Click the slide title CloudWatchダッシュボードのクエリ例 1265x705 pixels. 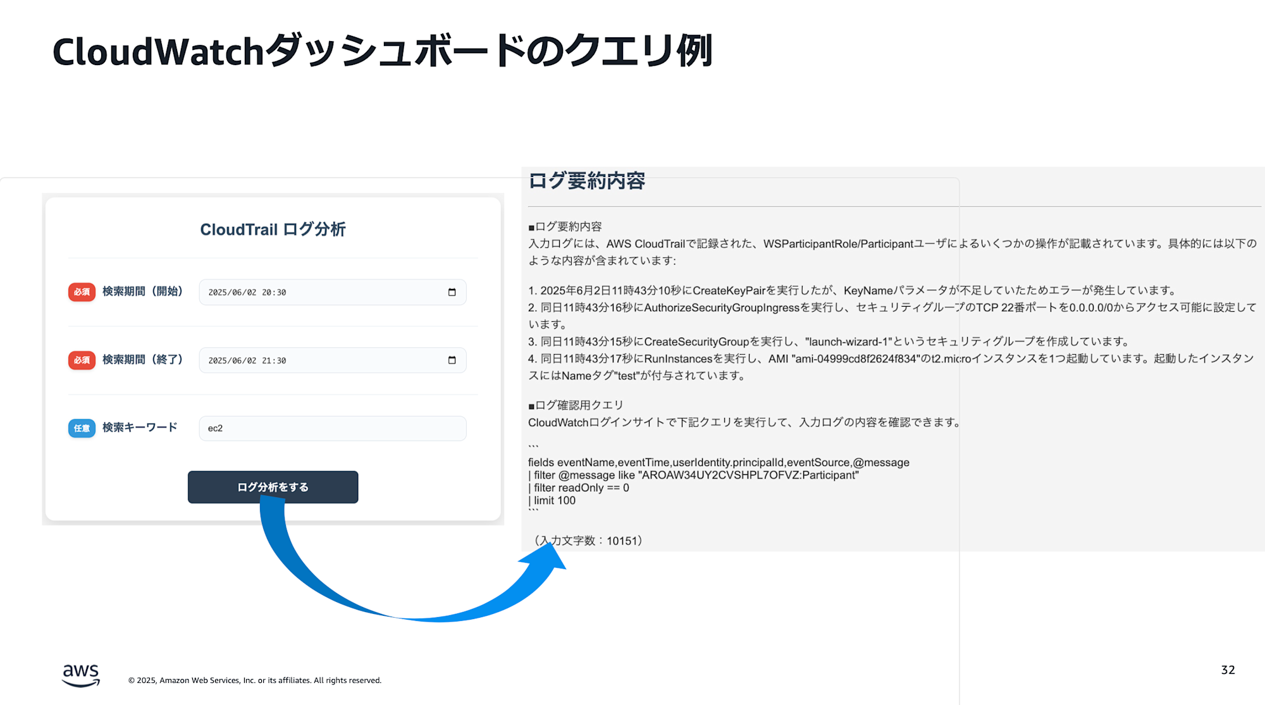click(x=383, y=51)
